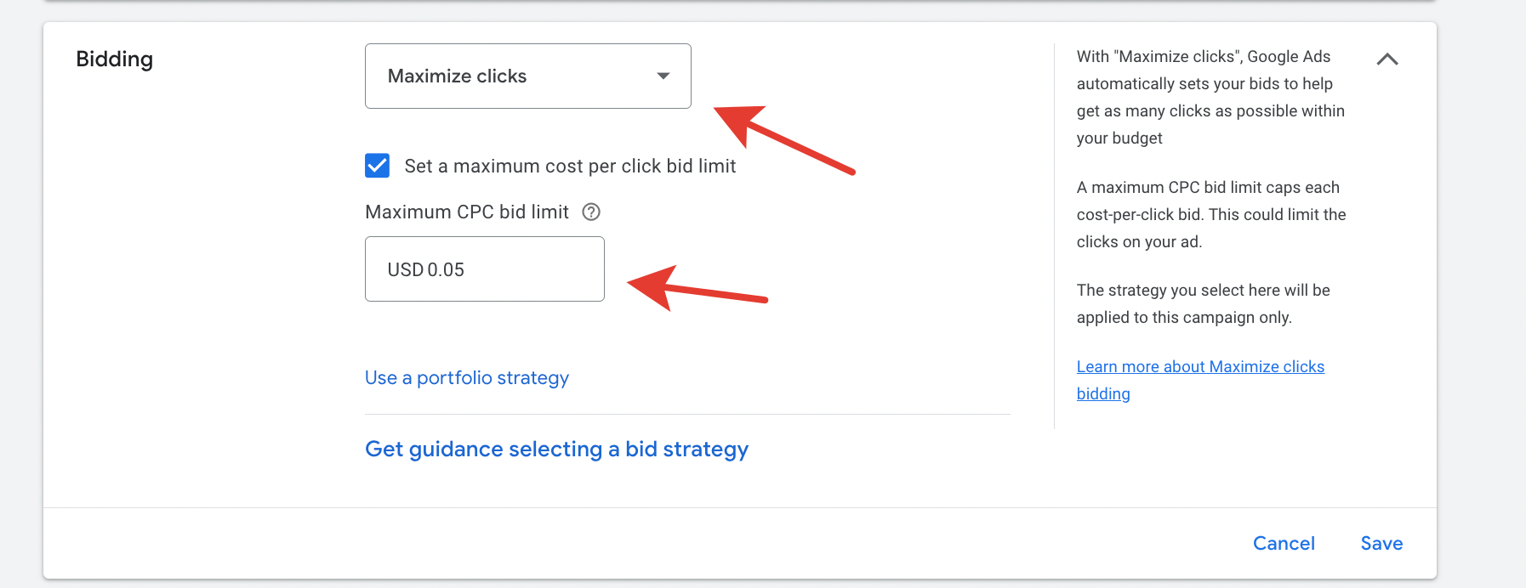
Task: Click the "Bidding" section heading
Action: [x=115, y=59]
